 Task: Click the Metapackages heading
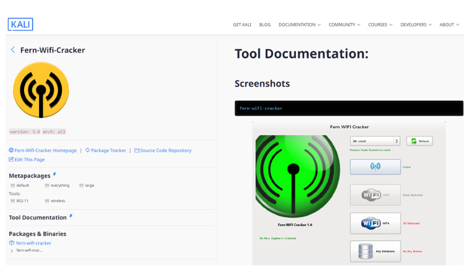point(29,176)
